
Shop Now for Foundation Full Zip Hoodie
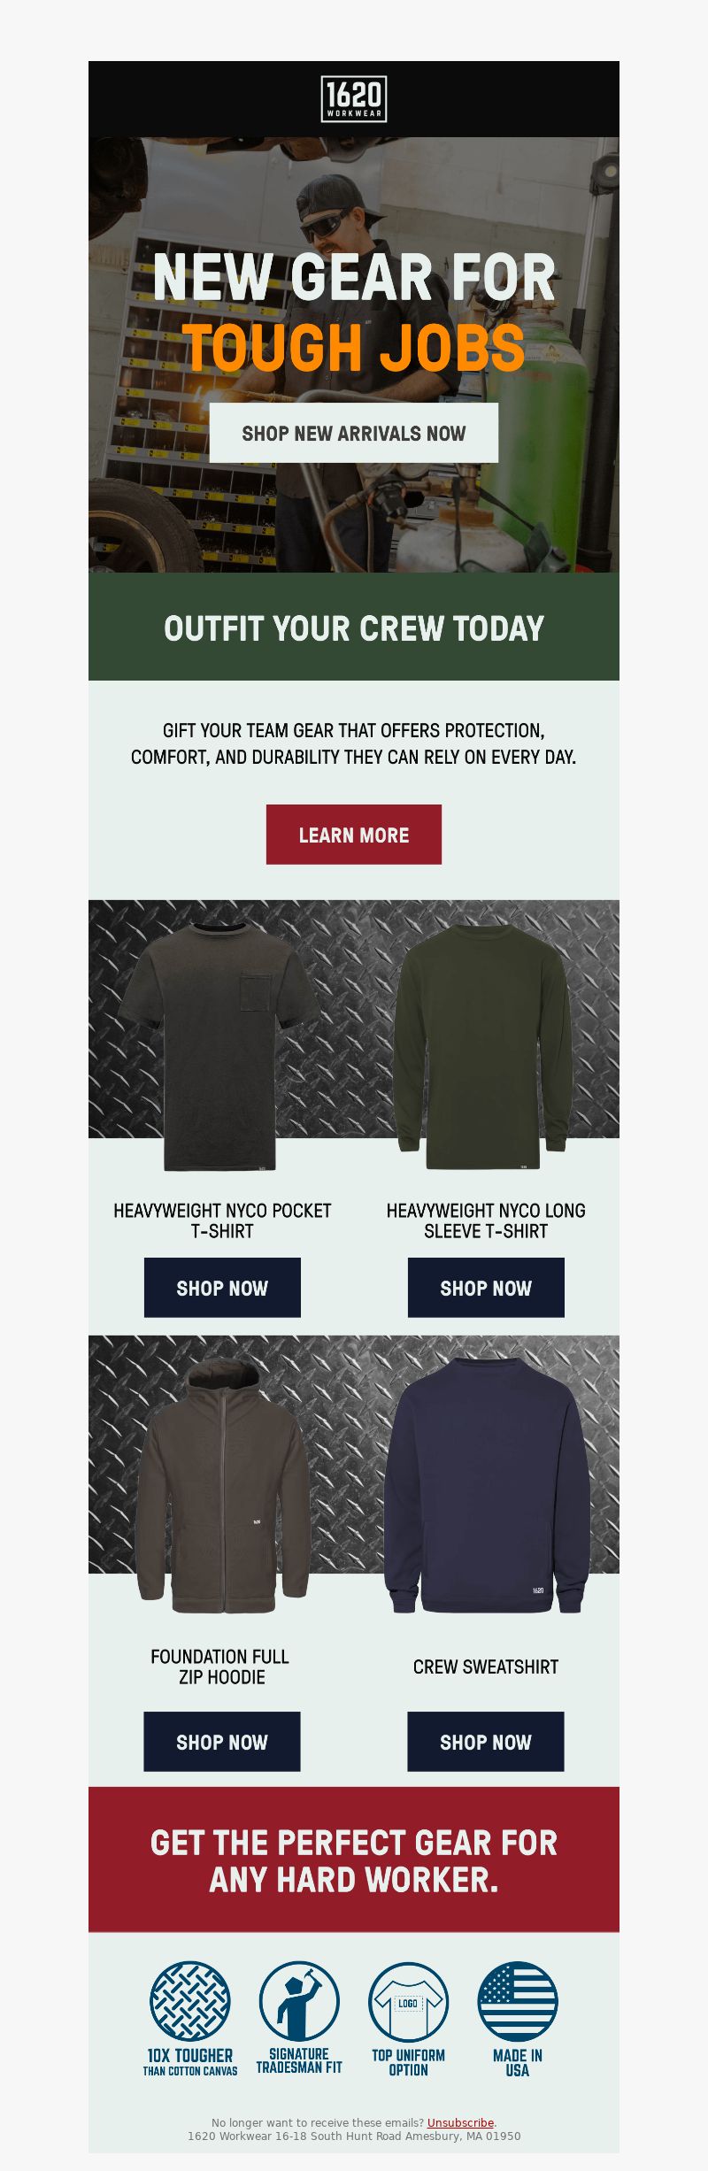222,1742
